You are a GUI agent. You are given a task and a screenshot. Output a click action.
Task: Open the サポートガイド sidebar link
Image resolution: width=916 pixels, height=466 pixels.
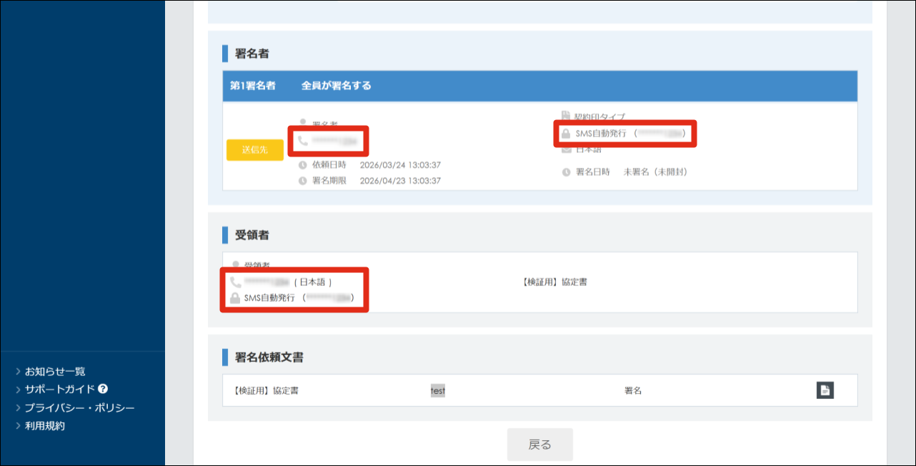[60, 390]
